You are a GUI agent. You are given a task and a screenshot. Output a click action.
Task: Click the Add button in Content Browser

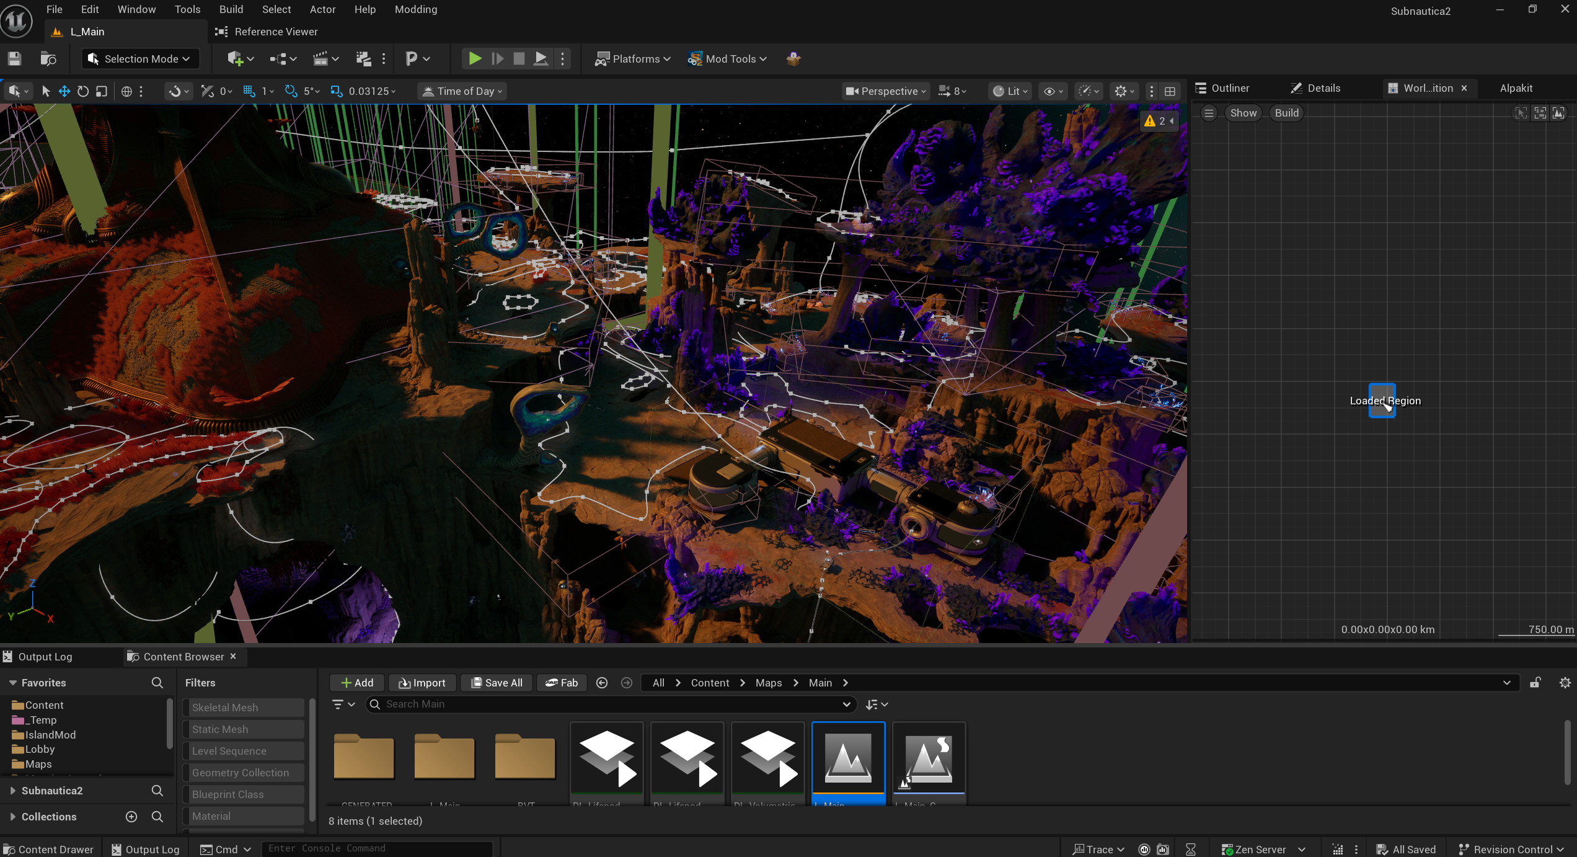pos(358,683)
